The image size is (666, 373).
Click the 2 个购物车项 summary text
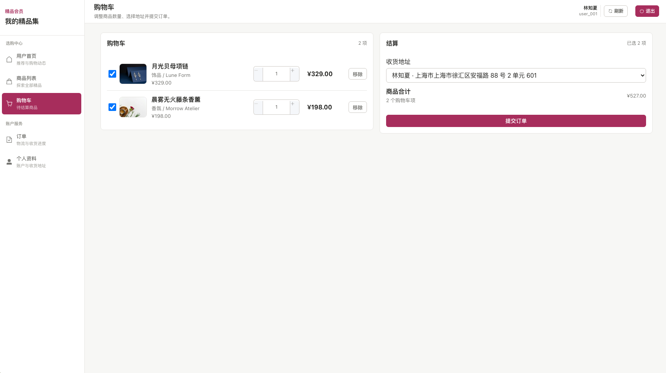401,100
